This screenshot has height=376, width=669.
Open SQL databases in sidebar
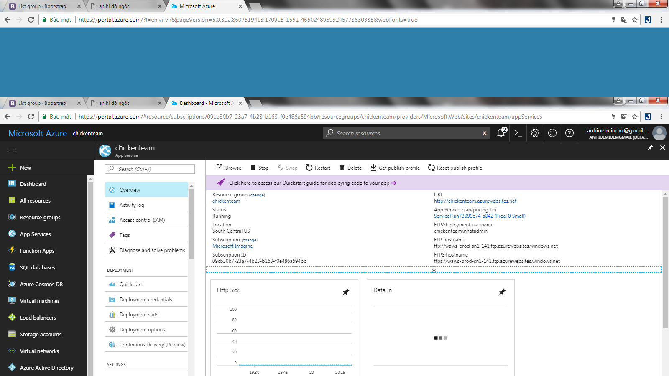click(x=38, y=267)
